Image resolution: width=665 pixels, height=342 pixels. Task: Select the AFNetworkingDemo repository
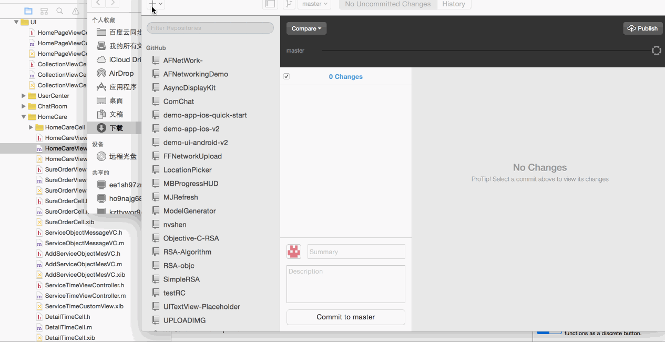[x=196, y=74]
